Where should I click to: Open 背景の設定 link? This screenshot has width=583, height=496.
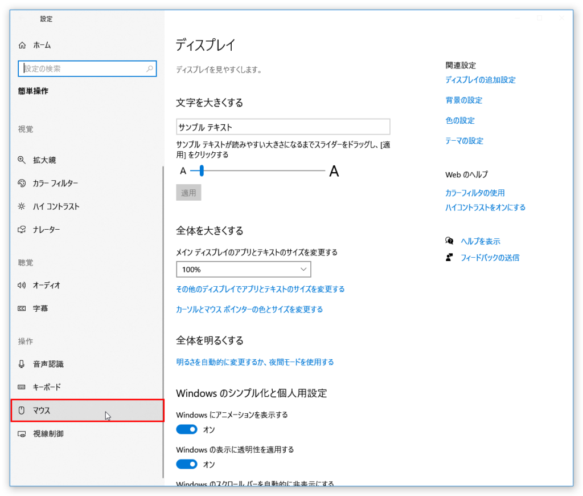463,100
